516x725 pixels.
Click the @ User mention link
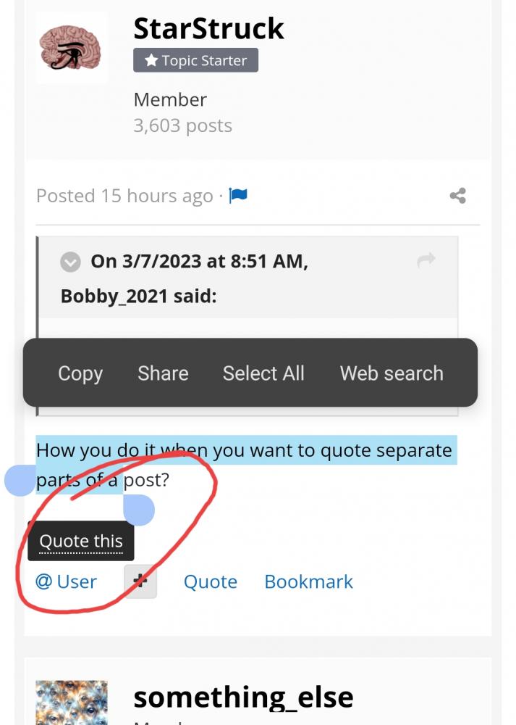click(x=66, y=581)
